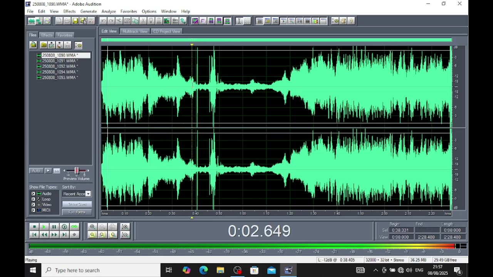
Task: Toggle spectral view toolbar icon
Action: 195,21
